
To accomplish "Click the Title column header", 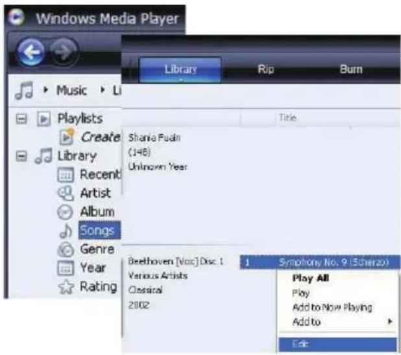I will click(x=288, y=118).
